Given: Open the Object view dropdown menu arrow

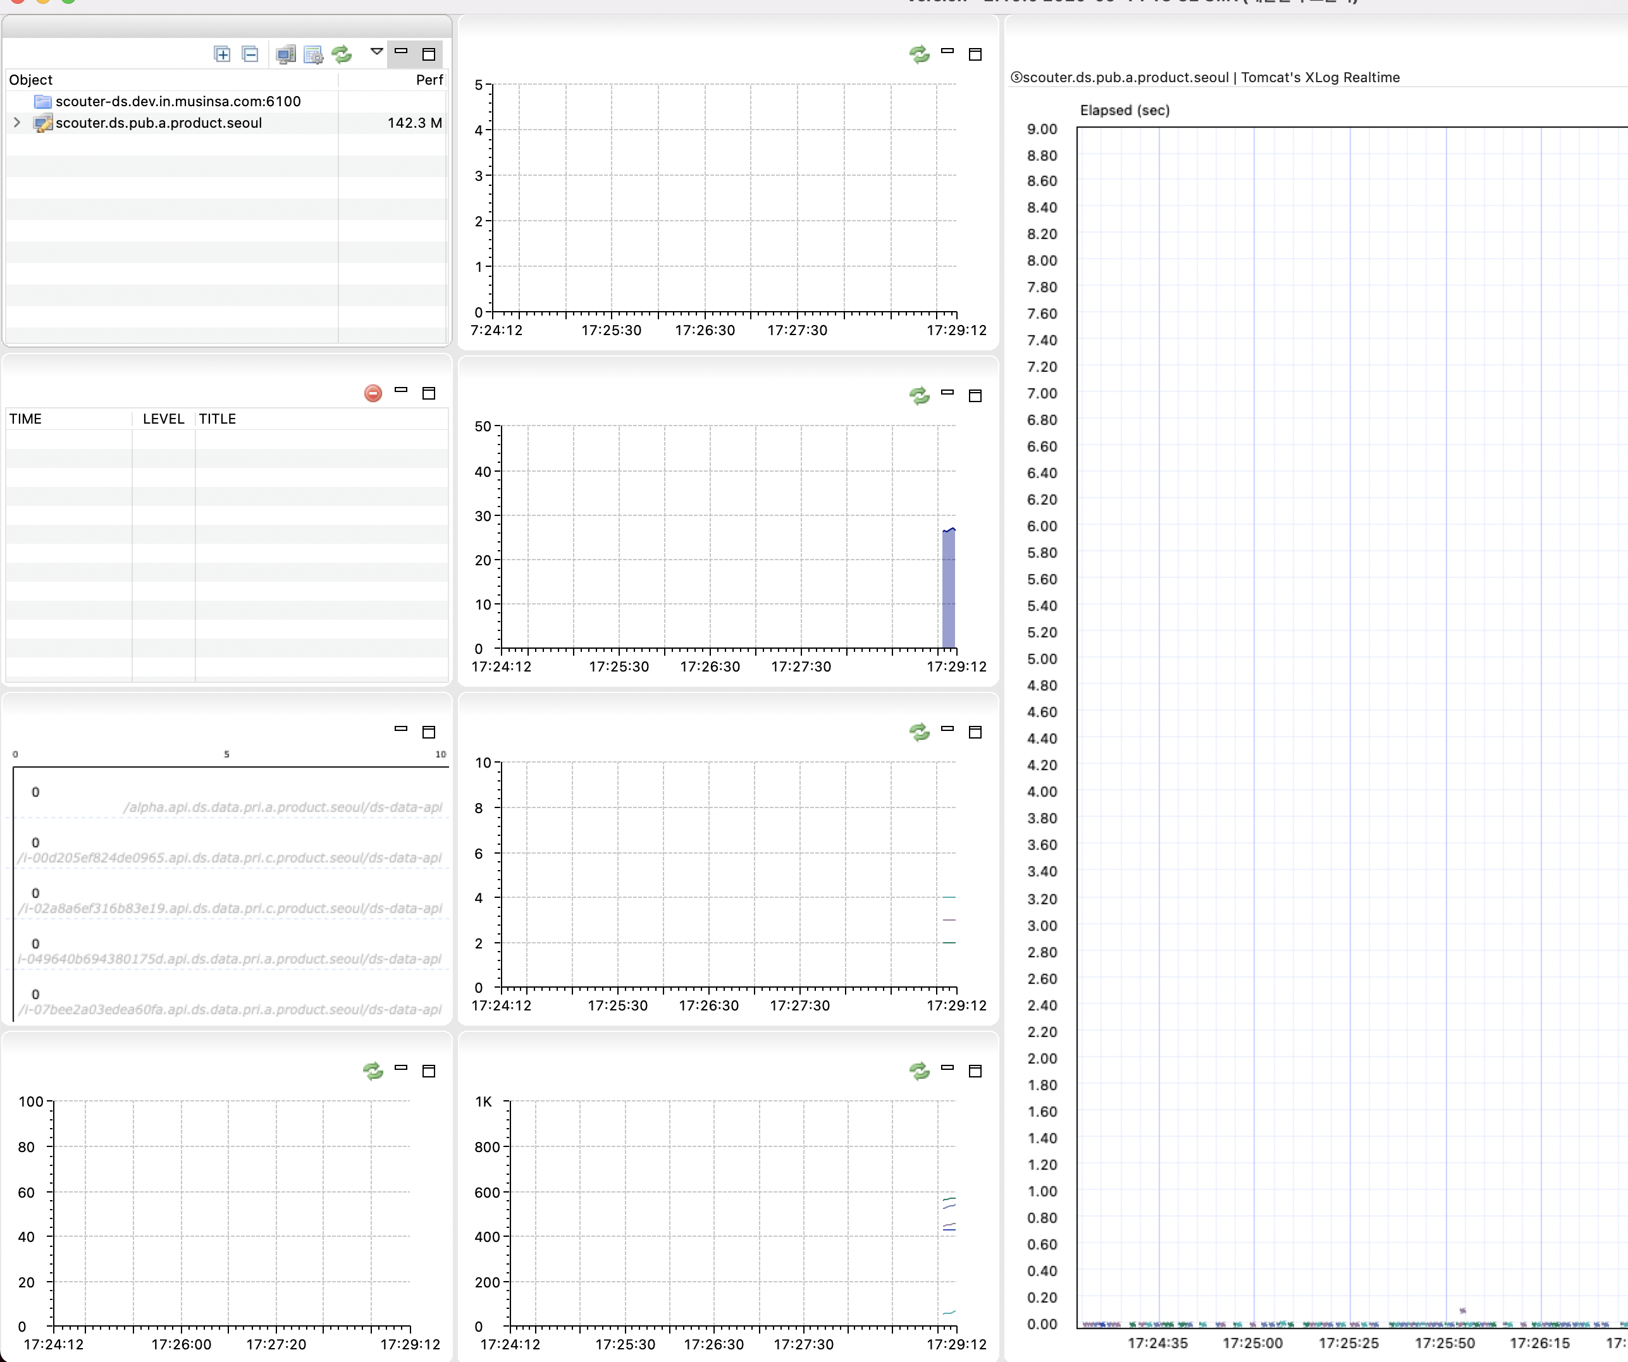Looking at the screenshot, I should [x=377, y=52].
